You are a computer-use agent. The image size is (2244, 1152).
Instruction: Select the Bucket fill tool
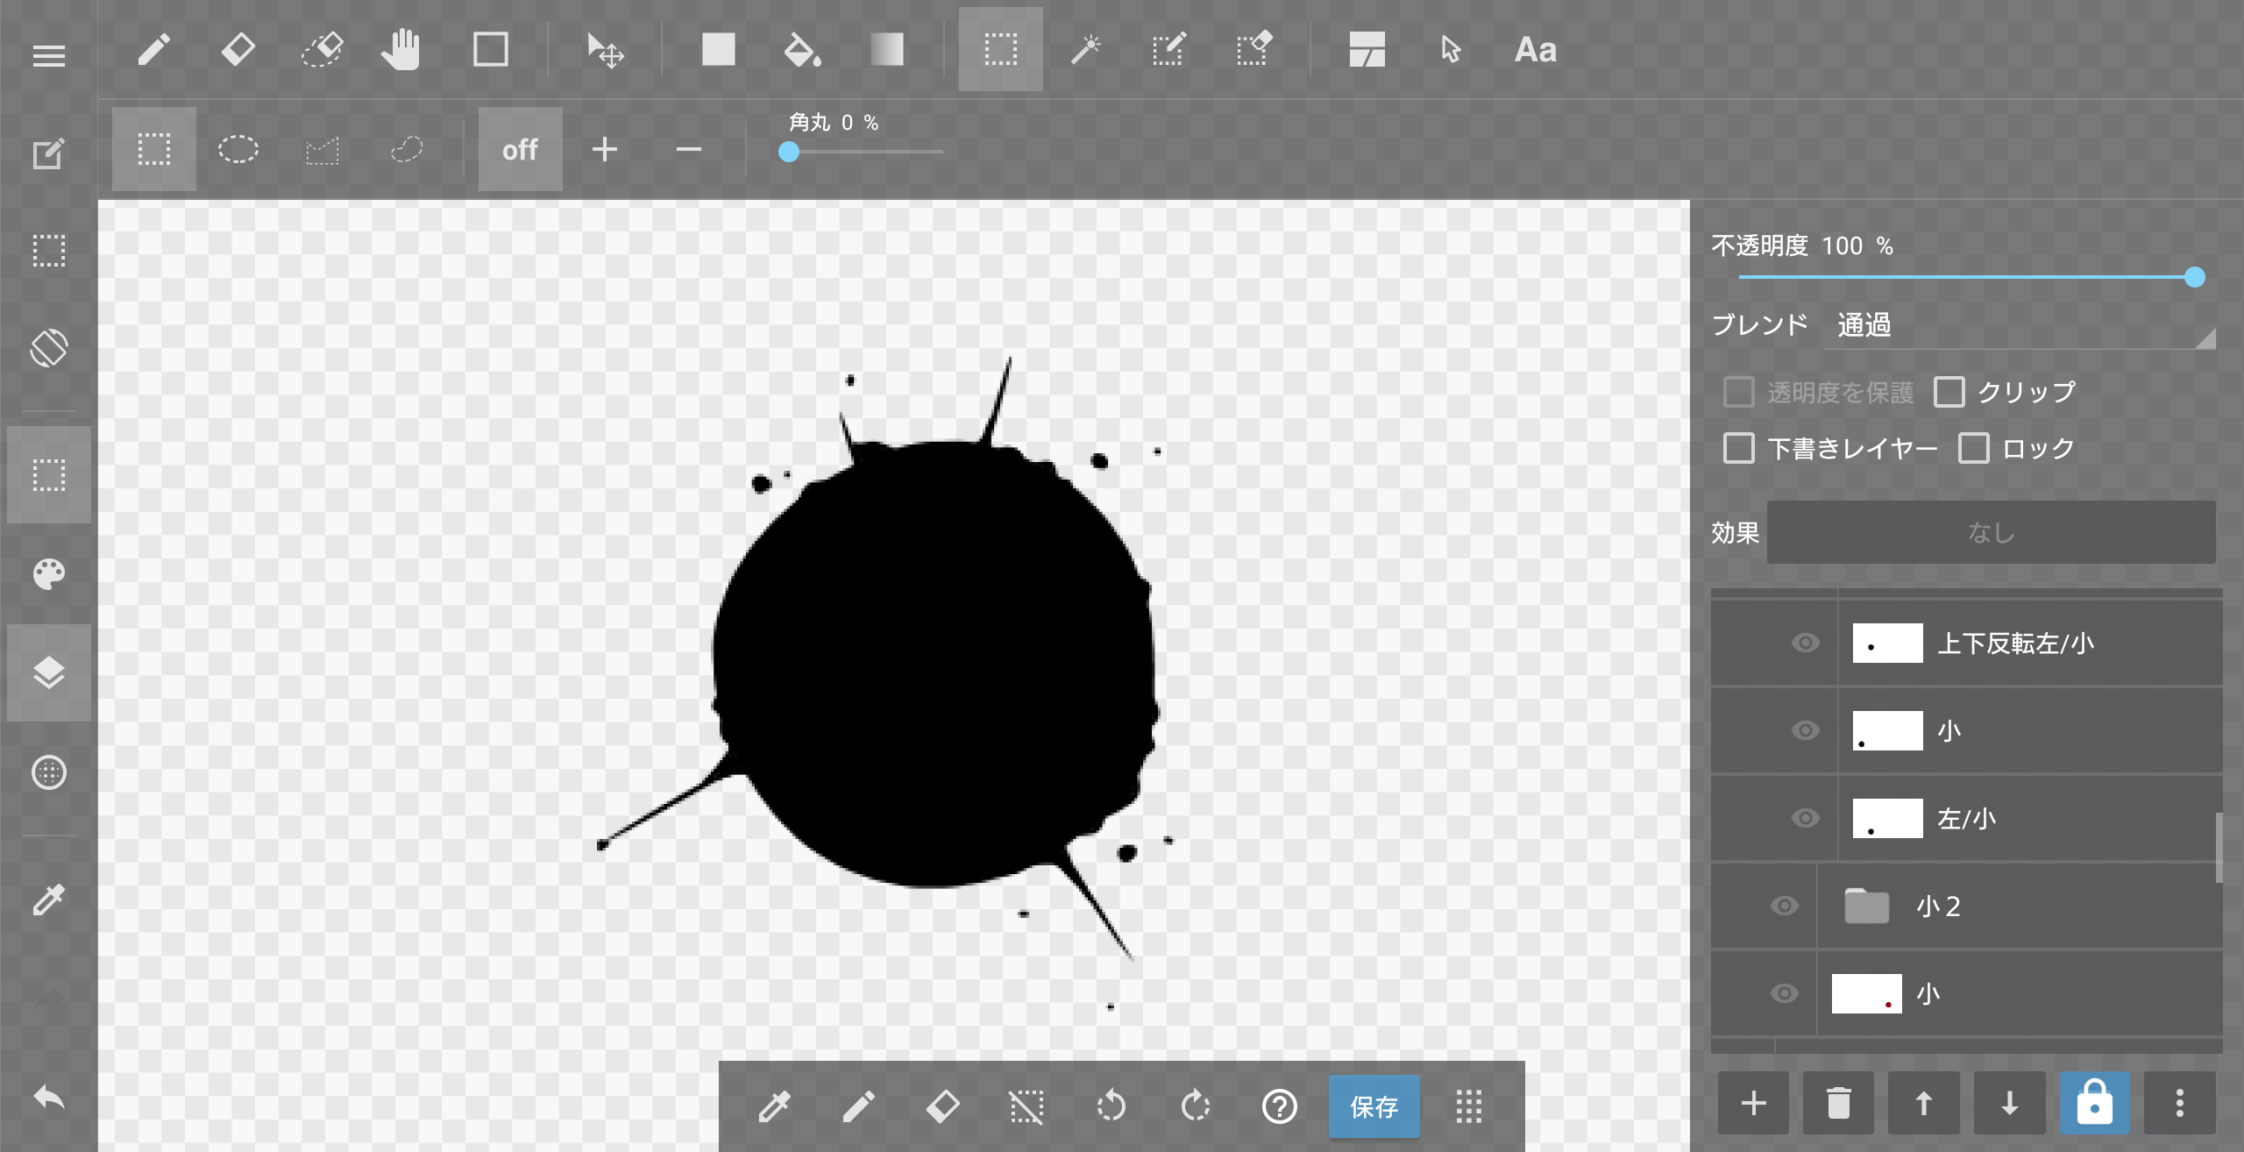tap(802, 50)
